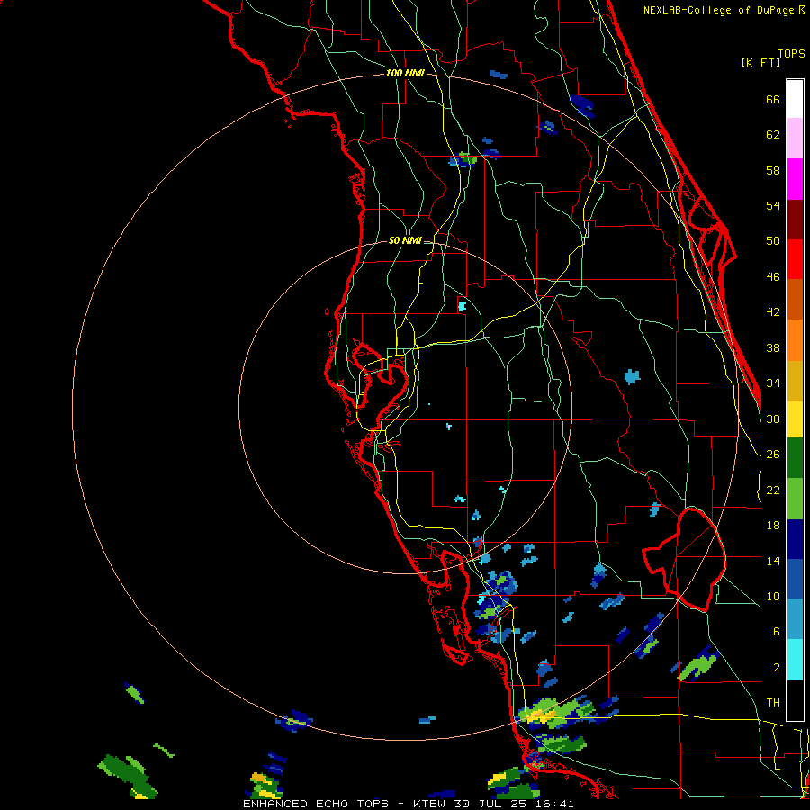Click the 34 value on the legend
The height and width of the screenshot is (810, 810).
click(x=773, y=383)
